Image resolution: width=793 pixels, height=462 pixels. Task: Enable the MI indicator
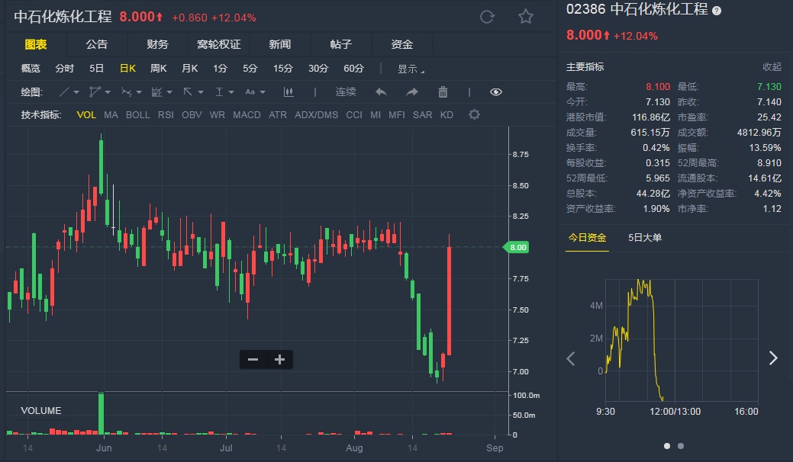coord(376,114)
